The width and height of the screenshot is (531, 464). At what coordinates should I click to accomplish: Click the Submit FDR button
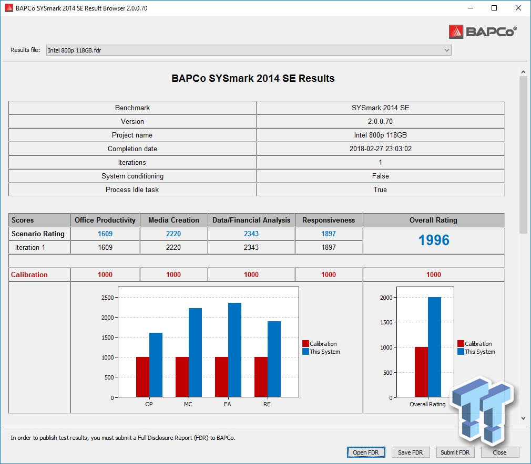pyautogui.click(x=455, y=452)
